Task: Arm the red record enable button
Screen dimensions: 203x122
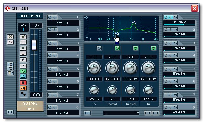Action: coord(23,83)
